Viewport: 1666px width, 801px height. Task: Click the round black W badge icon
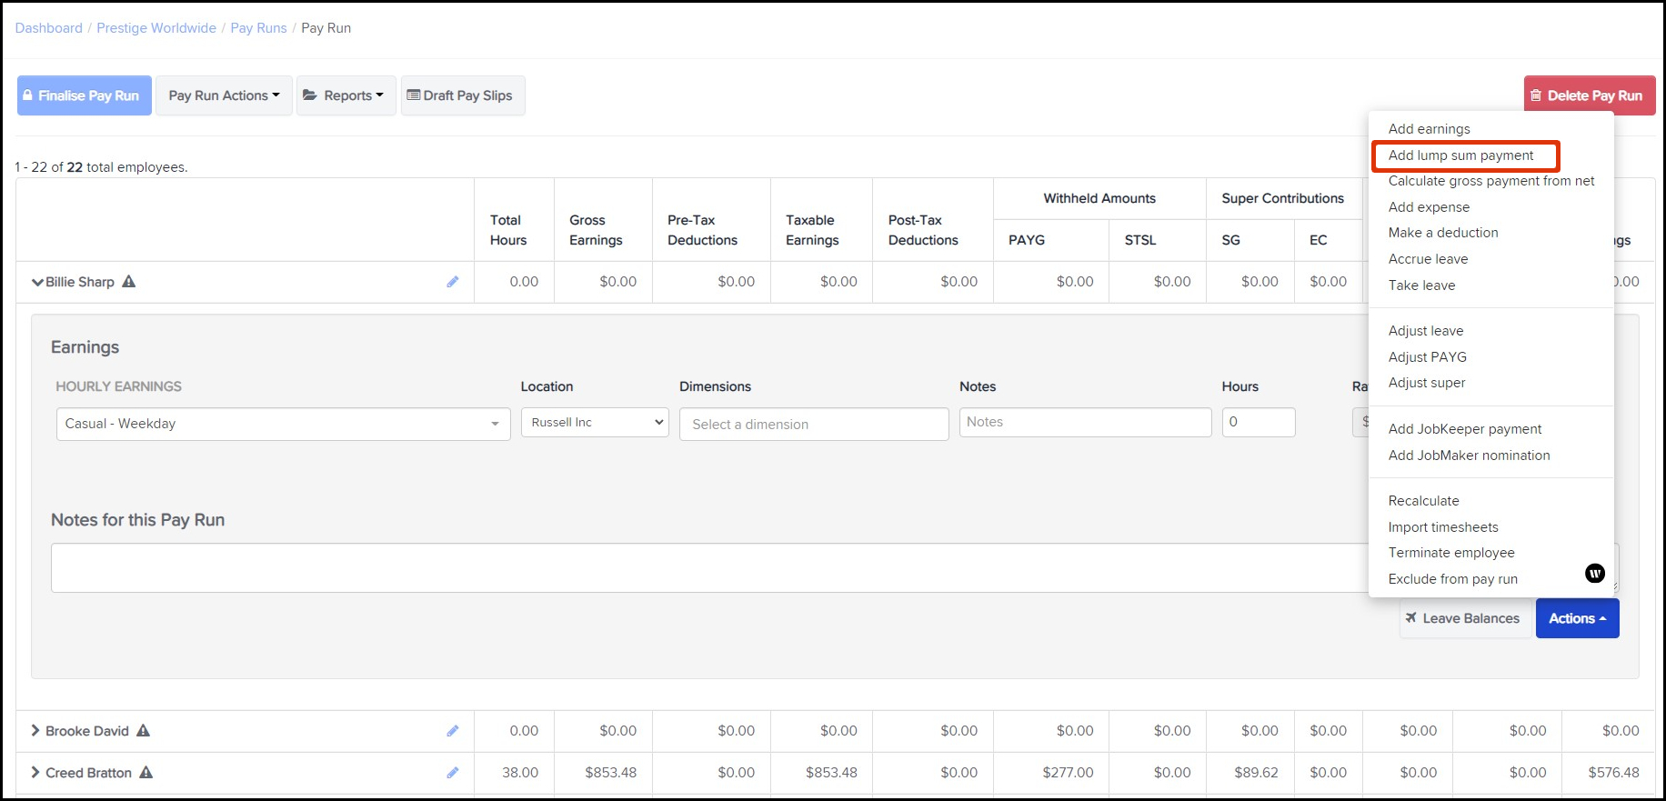pos(1594,573)
